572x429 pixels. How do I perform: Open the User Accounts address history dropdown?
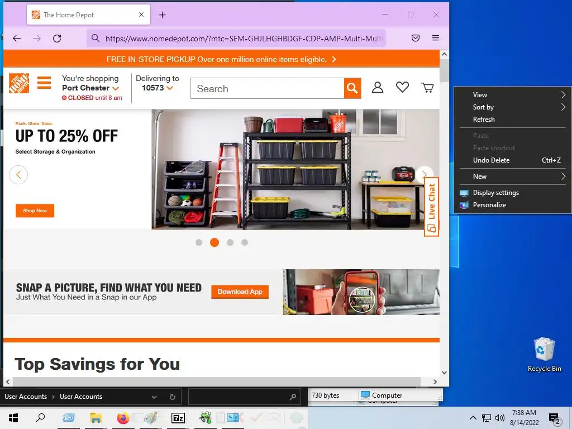point(154,397)
